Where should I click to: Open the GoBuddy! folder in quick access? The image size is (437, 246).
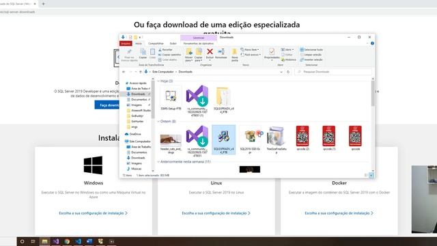(x=137, y=116)
